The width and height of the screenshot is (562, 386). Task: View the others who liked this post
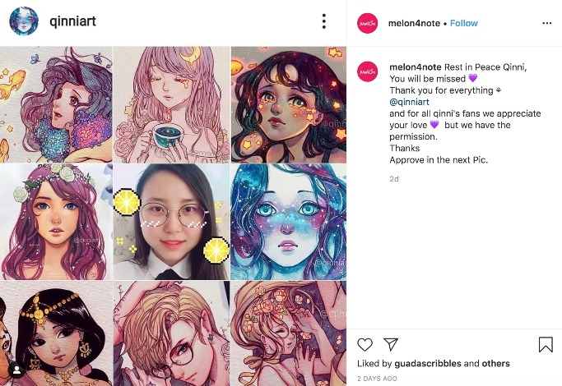point(495,364)
